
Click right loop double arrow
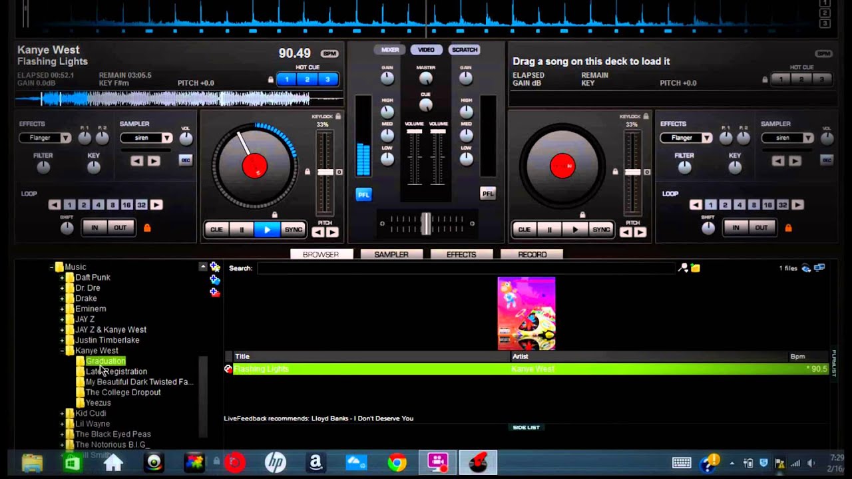pos(797,205)
